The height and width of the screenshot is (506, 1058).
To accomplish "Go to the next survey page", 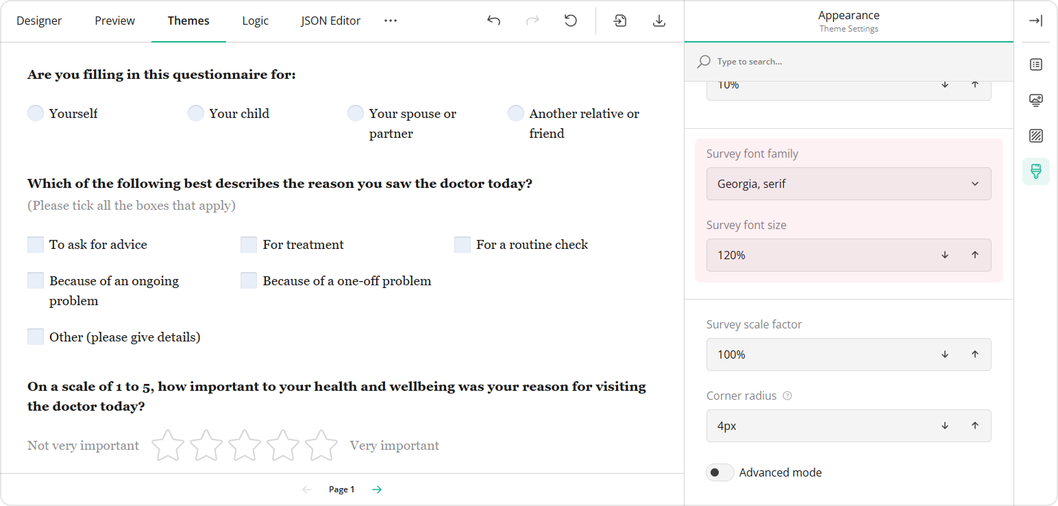I will click(x=376, y=489).
